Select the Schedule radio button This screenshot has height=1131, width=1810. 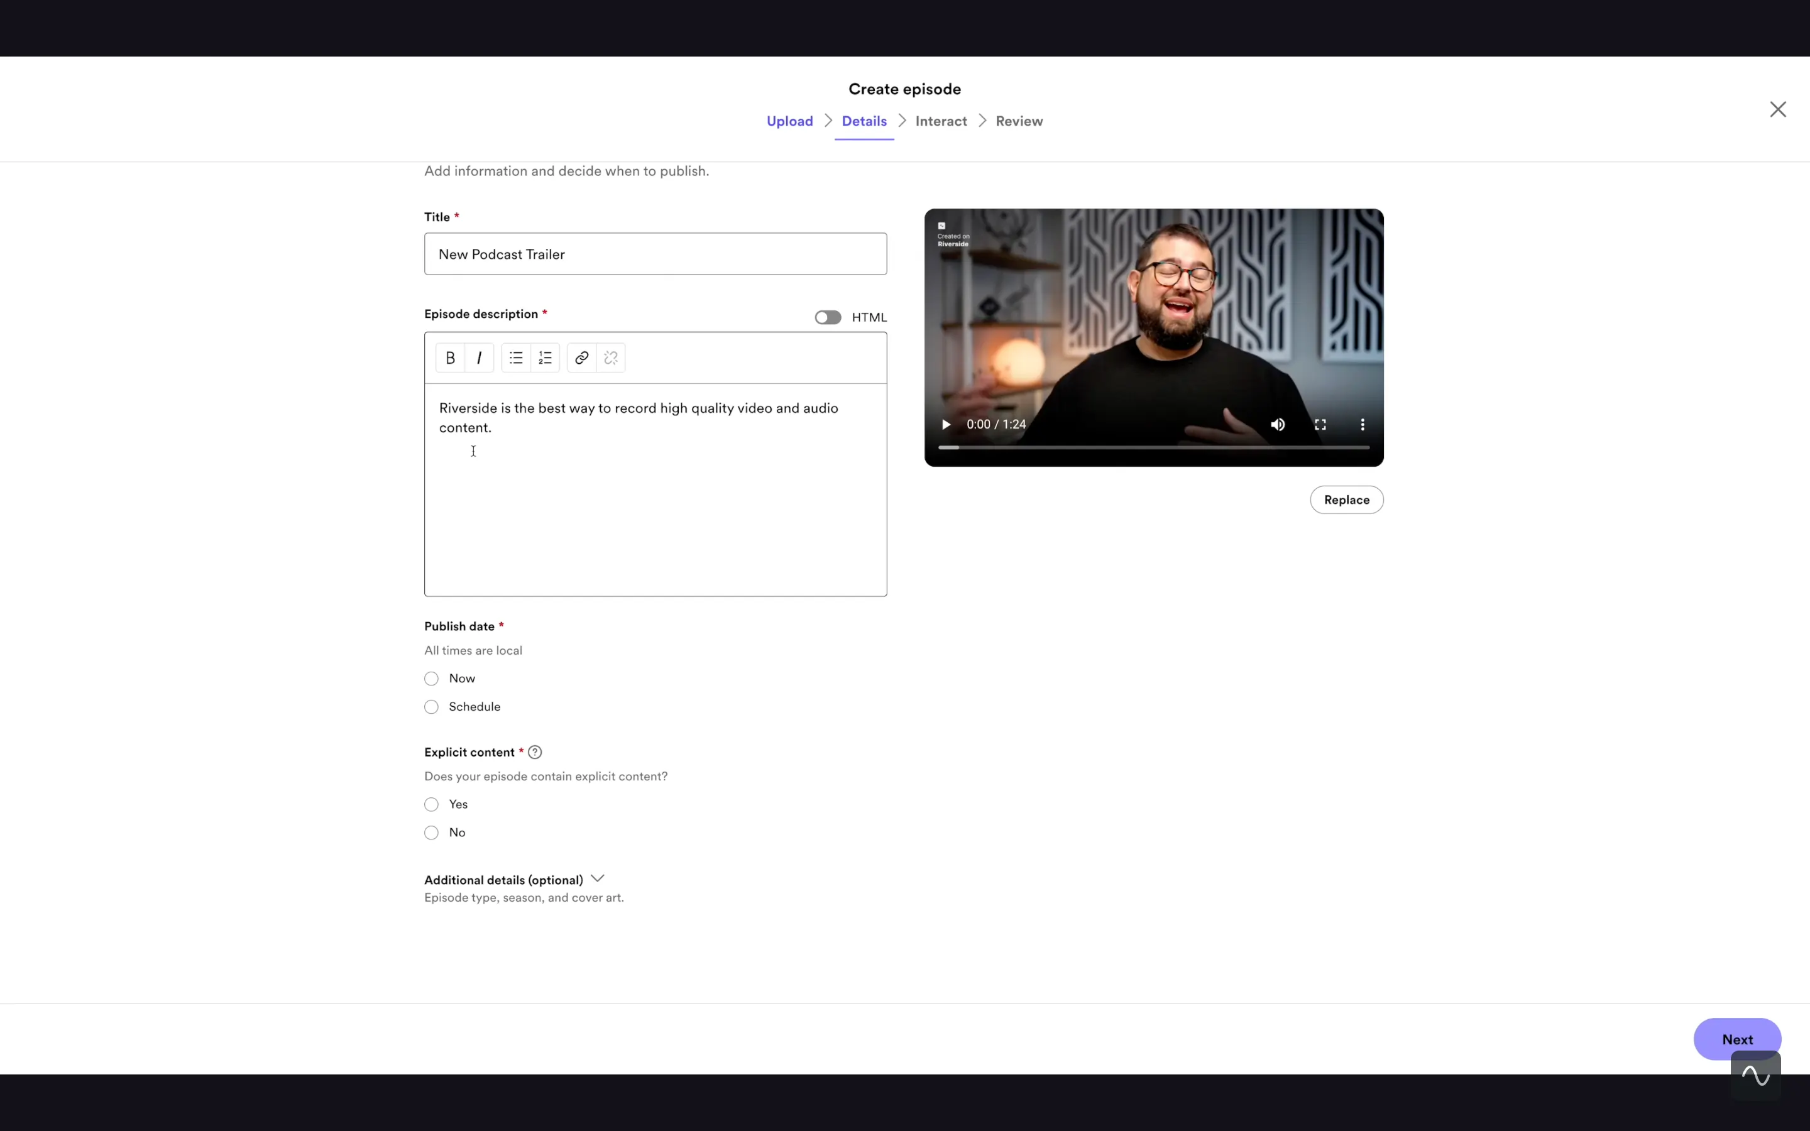pos(431,706)
